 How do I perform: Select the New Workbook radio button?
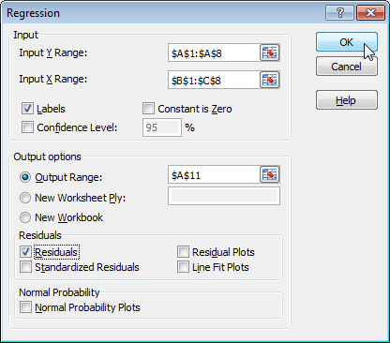[25, 217]
